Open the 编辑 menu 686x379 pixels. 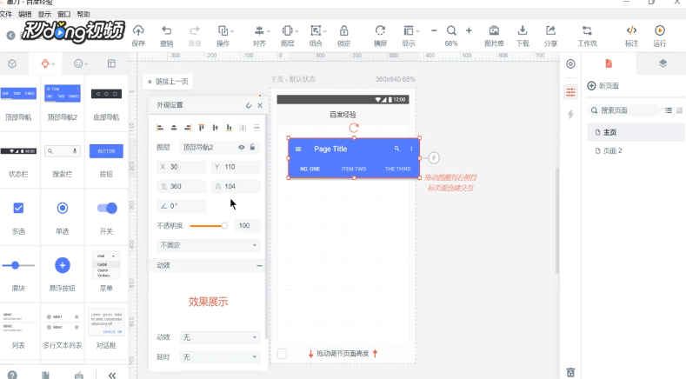click(x=25, y=14)
